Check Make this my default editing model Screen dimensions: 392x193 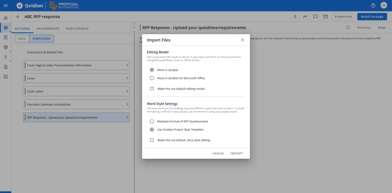point(152,88)
